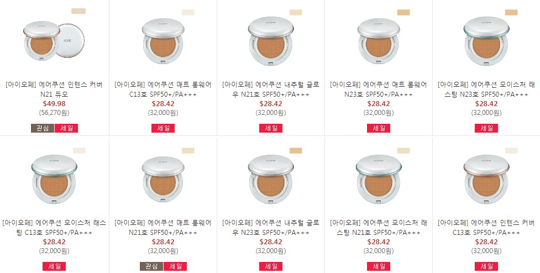The height and width of the screenshot is (273, 540).
Task: Click the 관심 badge under 인텐스 커버 N21 듀오
Action: pos(42,128)
